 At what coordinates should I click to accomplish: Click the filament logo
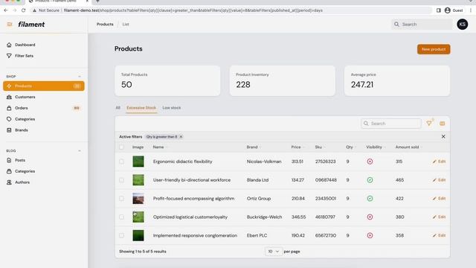[31, 25]
